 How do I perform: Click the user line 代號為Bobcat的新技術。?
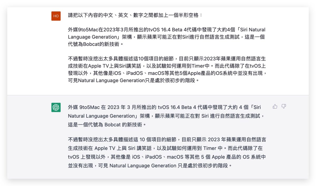[x=96, y=44]
